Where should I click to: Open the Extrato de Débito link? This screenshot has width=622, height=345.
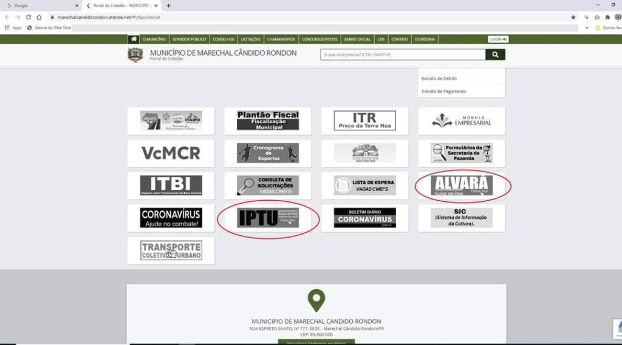(x=439, y=78)
